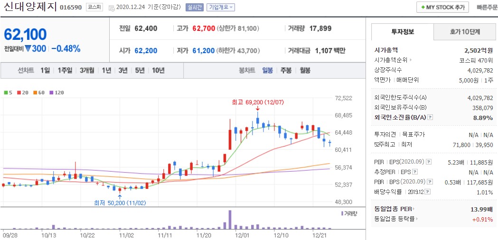Click the 거래량 value 17,899
Image resolution: width=498 pixels, height=240 pixels.
(320, 28)
